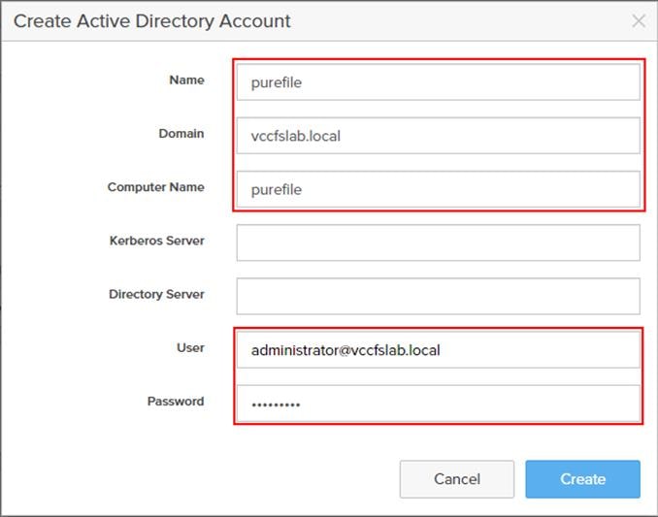Click the dialog title text
The width and height of the screenshot is (658, 517).
152,20
